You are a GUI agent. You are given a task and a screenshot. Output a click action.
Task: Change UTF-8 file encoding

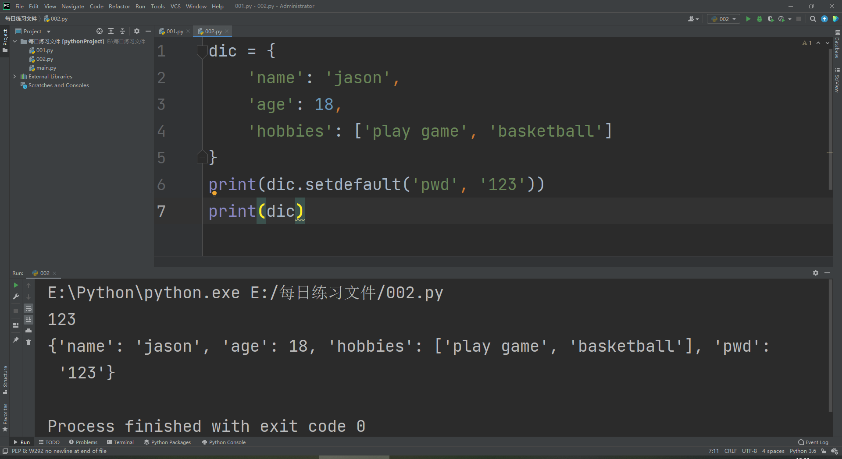[x=749, y=451]
